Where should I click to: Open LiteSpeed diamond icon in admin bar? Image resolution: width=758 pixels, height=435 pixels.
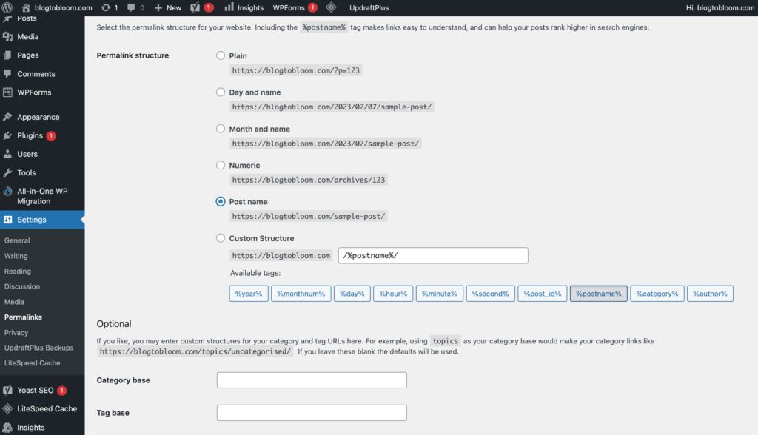[x=331, y=7]
